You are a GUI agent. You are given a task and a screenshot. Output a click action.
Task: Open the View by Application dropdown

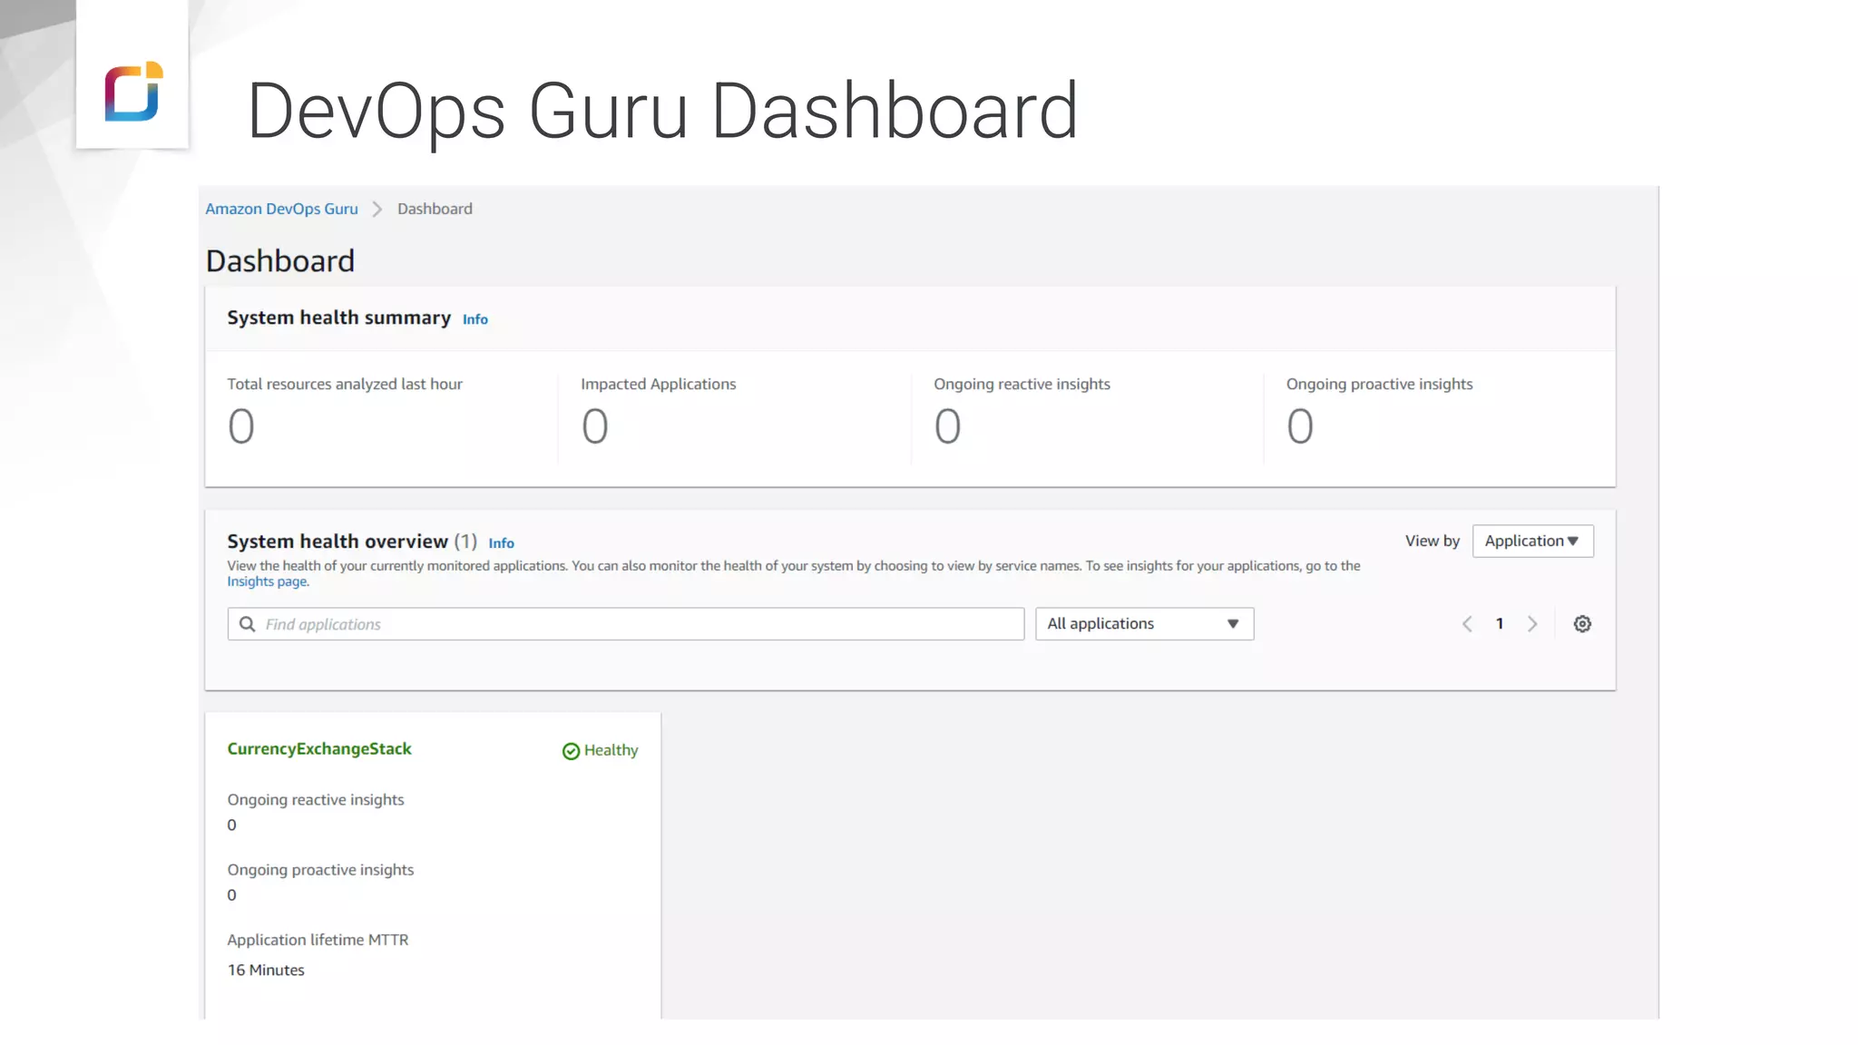tap(1532, 541)
